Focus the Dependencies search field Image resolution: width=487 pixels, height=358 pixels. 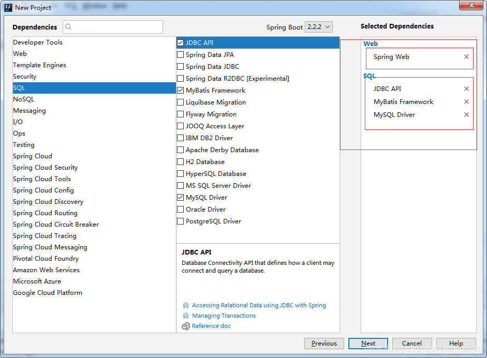tap(113, 27)
